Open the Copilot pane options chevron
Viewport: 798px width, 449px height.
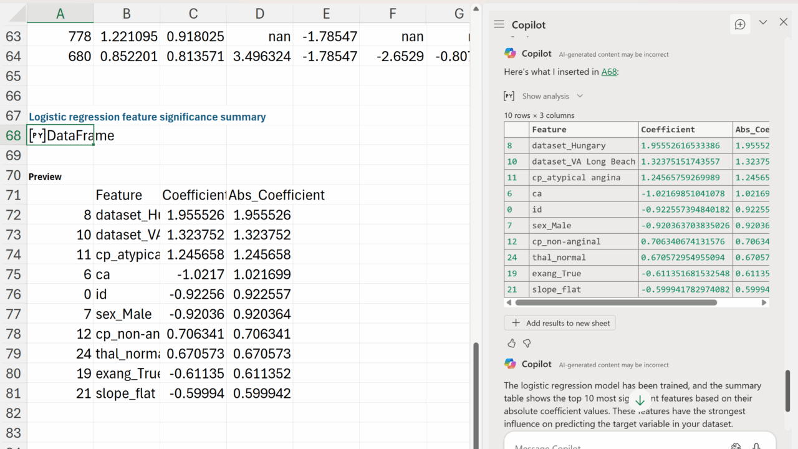point(762,22)
